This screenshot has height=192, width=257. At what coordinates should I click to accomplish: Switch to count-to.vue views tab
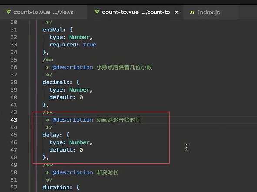40,12
